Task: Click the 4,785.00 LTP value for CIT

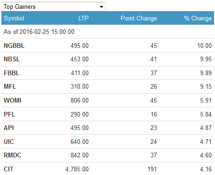Action: (x=77, y=169)
